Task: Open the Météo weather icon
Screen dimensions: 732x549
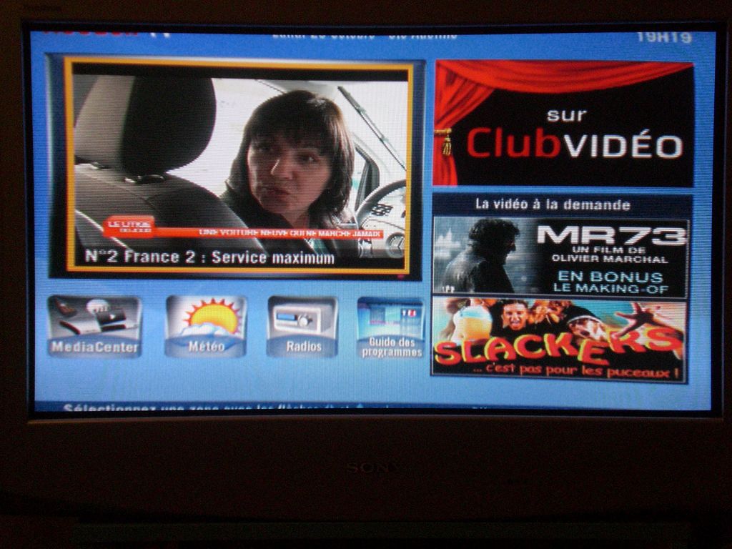Action: coord(206,326)
